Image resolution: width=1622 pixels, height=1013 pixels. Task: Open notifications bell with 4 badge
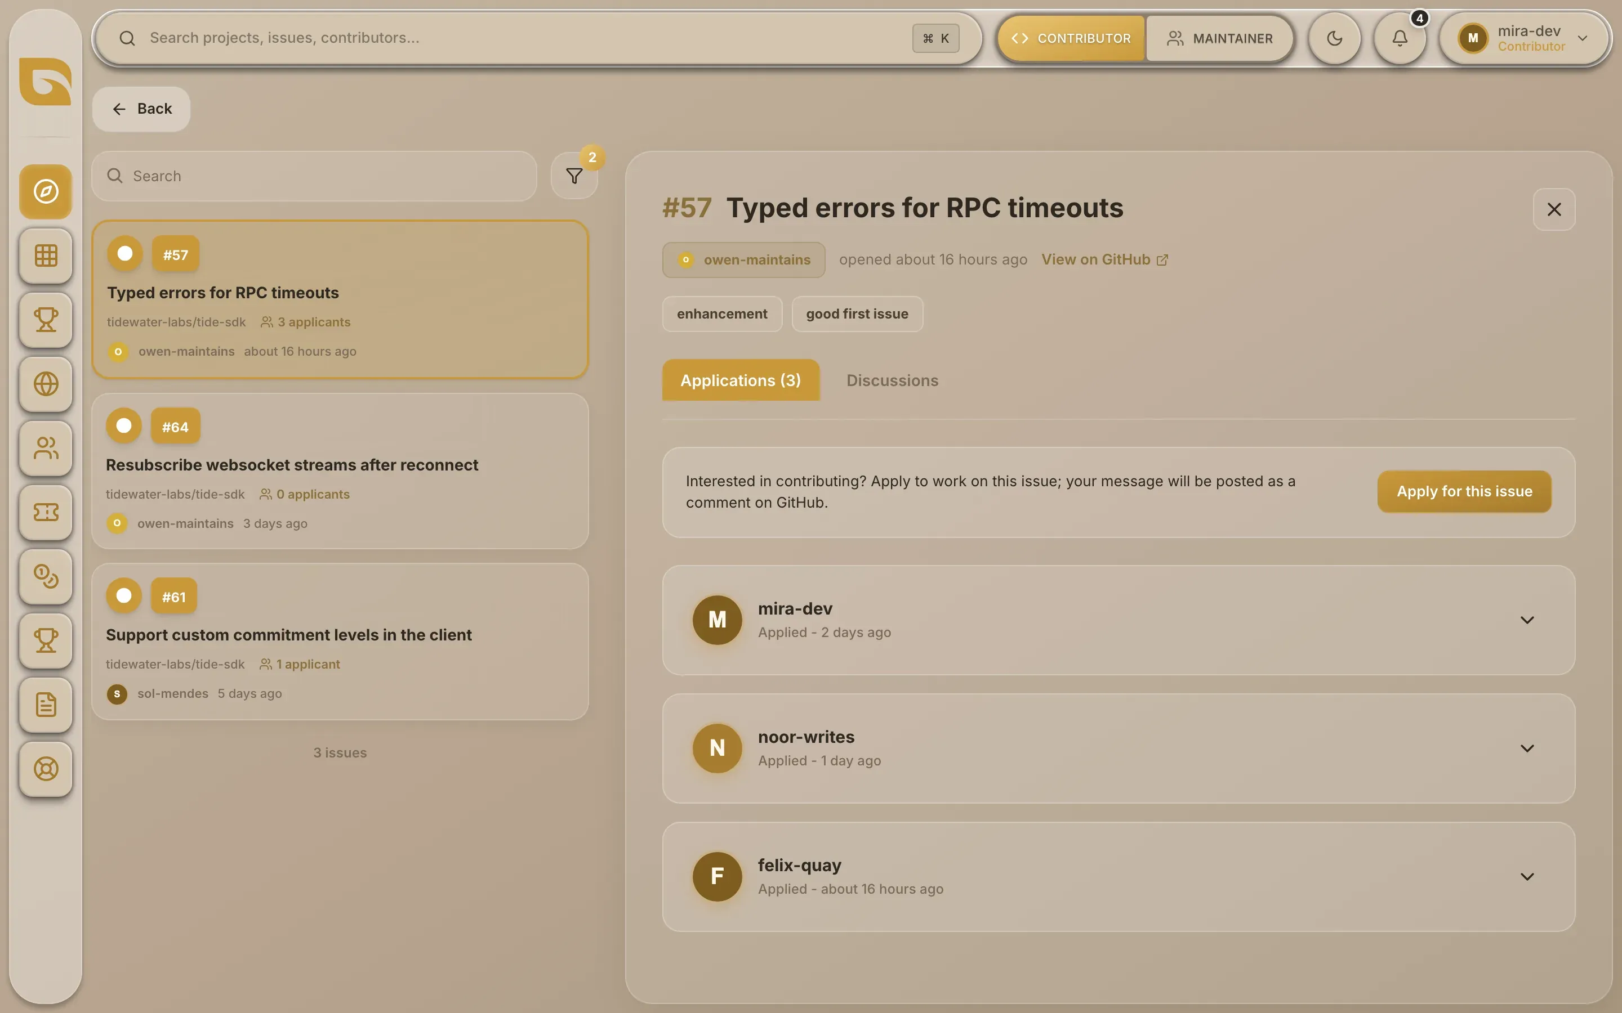tap(1400, 38)
